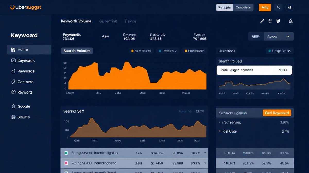Open the Twitter share icon
The height and width of the screenshot is (173, 309).
(x=278, y=21)
